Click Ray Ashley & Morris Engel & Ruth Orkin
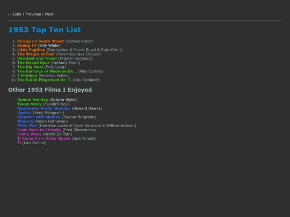The width and height of the screenshot is (290, 217). [84, 50]
